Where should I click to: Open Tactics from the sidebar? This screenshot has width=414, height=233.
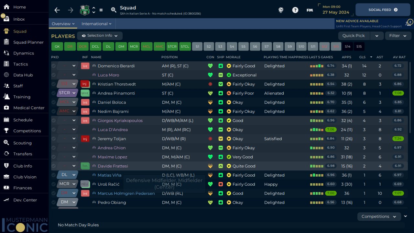point(20,64)
